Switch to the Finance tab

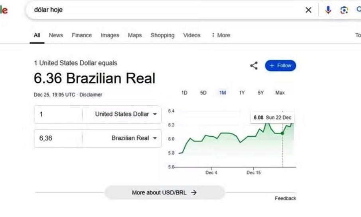82,35
